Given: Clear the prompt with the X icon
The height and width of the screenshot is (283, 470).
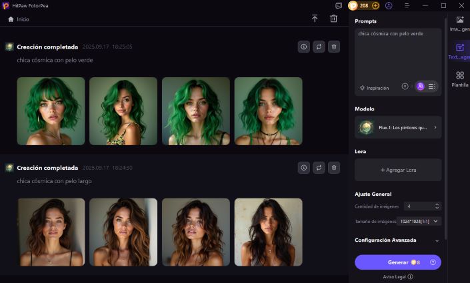Looking at the screenshot, I should [x=405, y=87].
